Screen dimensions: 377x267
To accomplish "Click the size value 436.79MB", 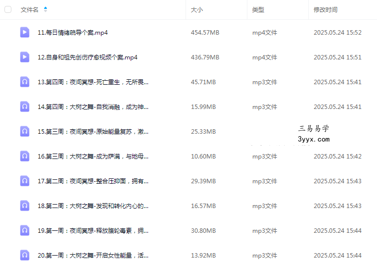I will pos(205,57).
